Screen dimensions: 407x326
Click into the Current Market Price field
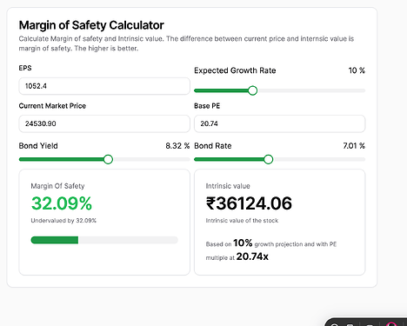pyautogui.click(x=104, y=123)
